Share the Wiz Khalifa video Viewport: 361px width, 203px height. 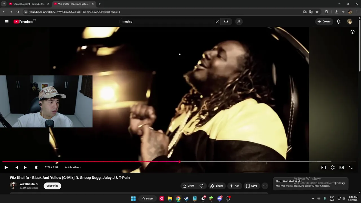(216, 186)
